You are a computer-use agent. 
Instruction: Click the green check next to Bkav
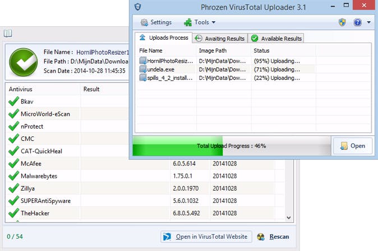tap(13, 101)
